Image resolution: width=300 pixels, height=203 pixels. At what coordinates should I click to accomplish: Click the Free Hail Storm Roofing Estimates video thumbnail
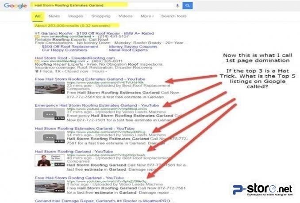[50, 87]
